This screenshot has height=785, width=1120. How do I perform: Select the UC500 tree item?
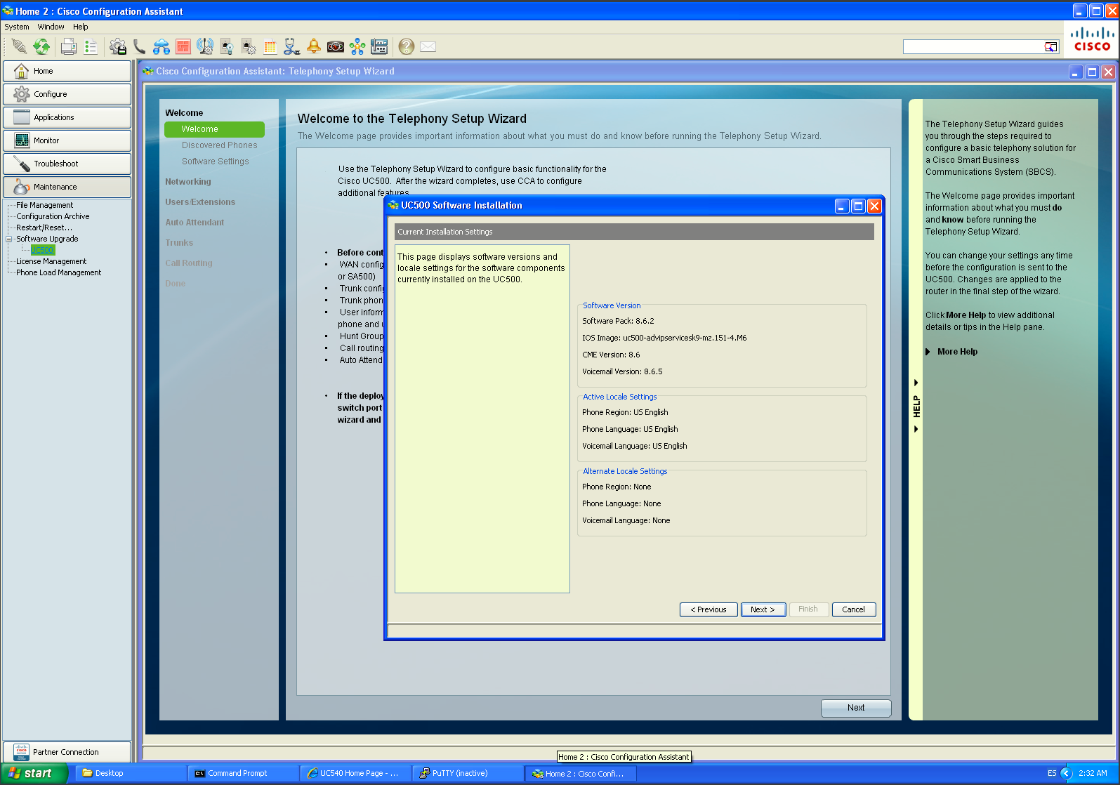pyautogui.click(x=42, y=250)
